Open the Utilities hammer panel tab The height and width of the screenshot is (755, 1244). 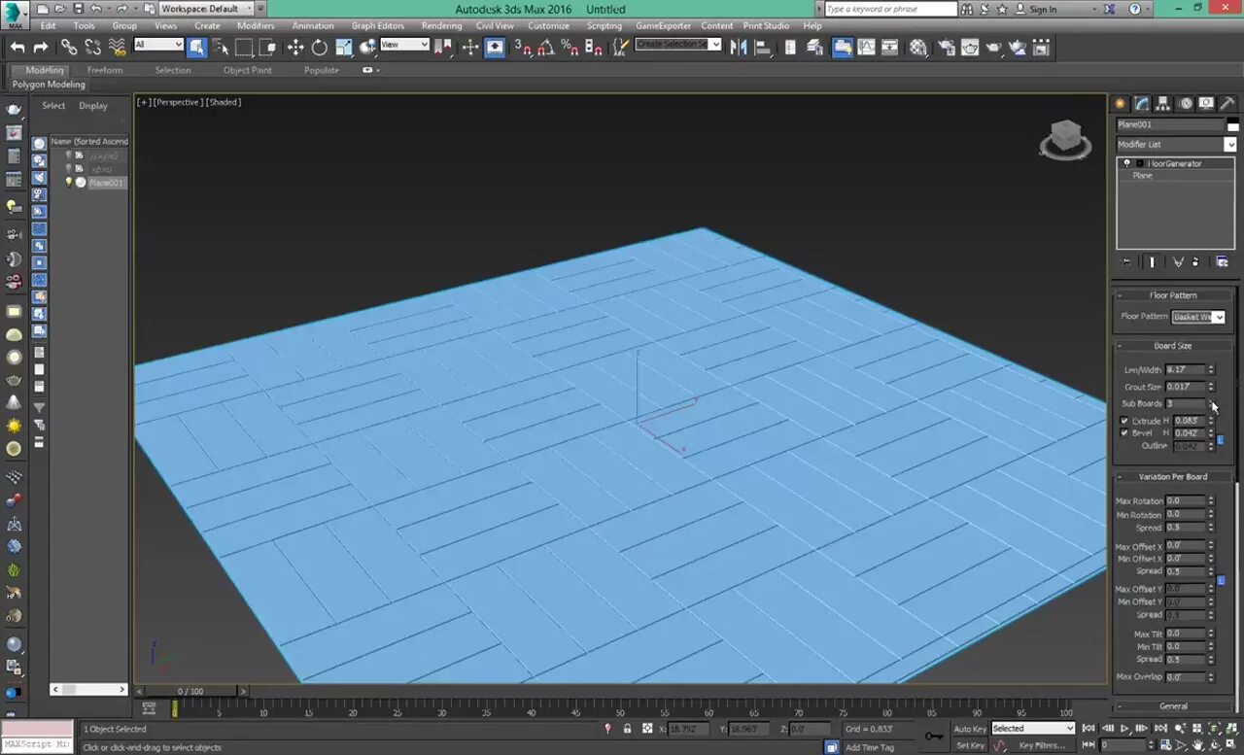pyautogui.click(x=1227, y=104)
